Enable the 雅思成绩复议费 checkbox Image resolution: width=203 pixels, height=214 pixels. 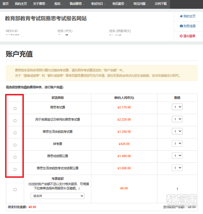(x=15, y=157)
